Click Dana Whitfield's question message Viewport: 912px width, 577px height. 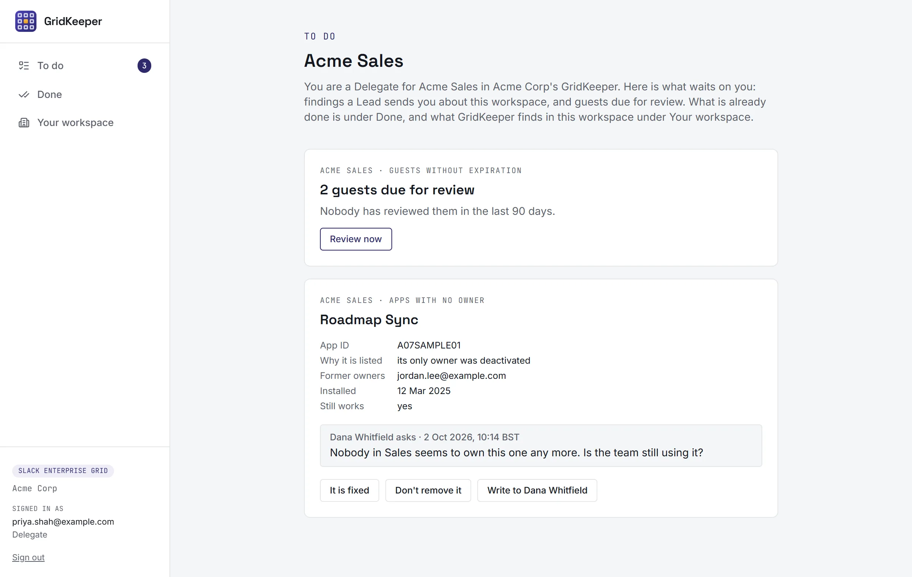pyautogui.click(x=516, y=452)
